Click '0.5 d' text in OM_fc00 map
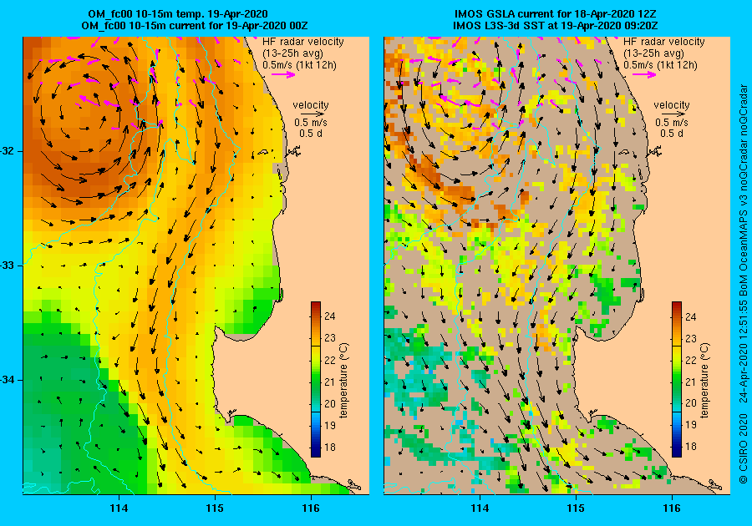This screenshot has height=526, width=752. coord(311,134)
